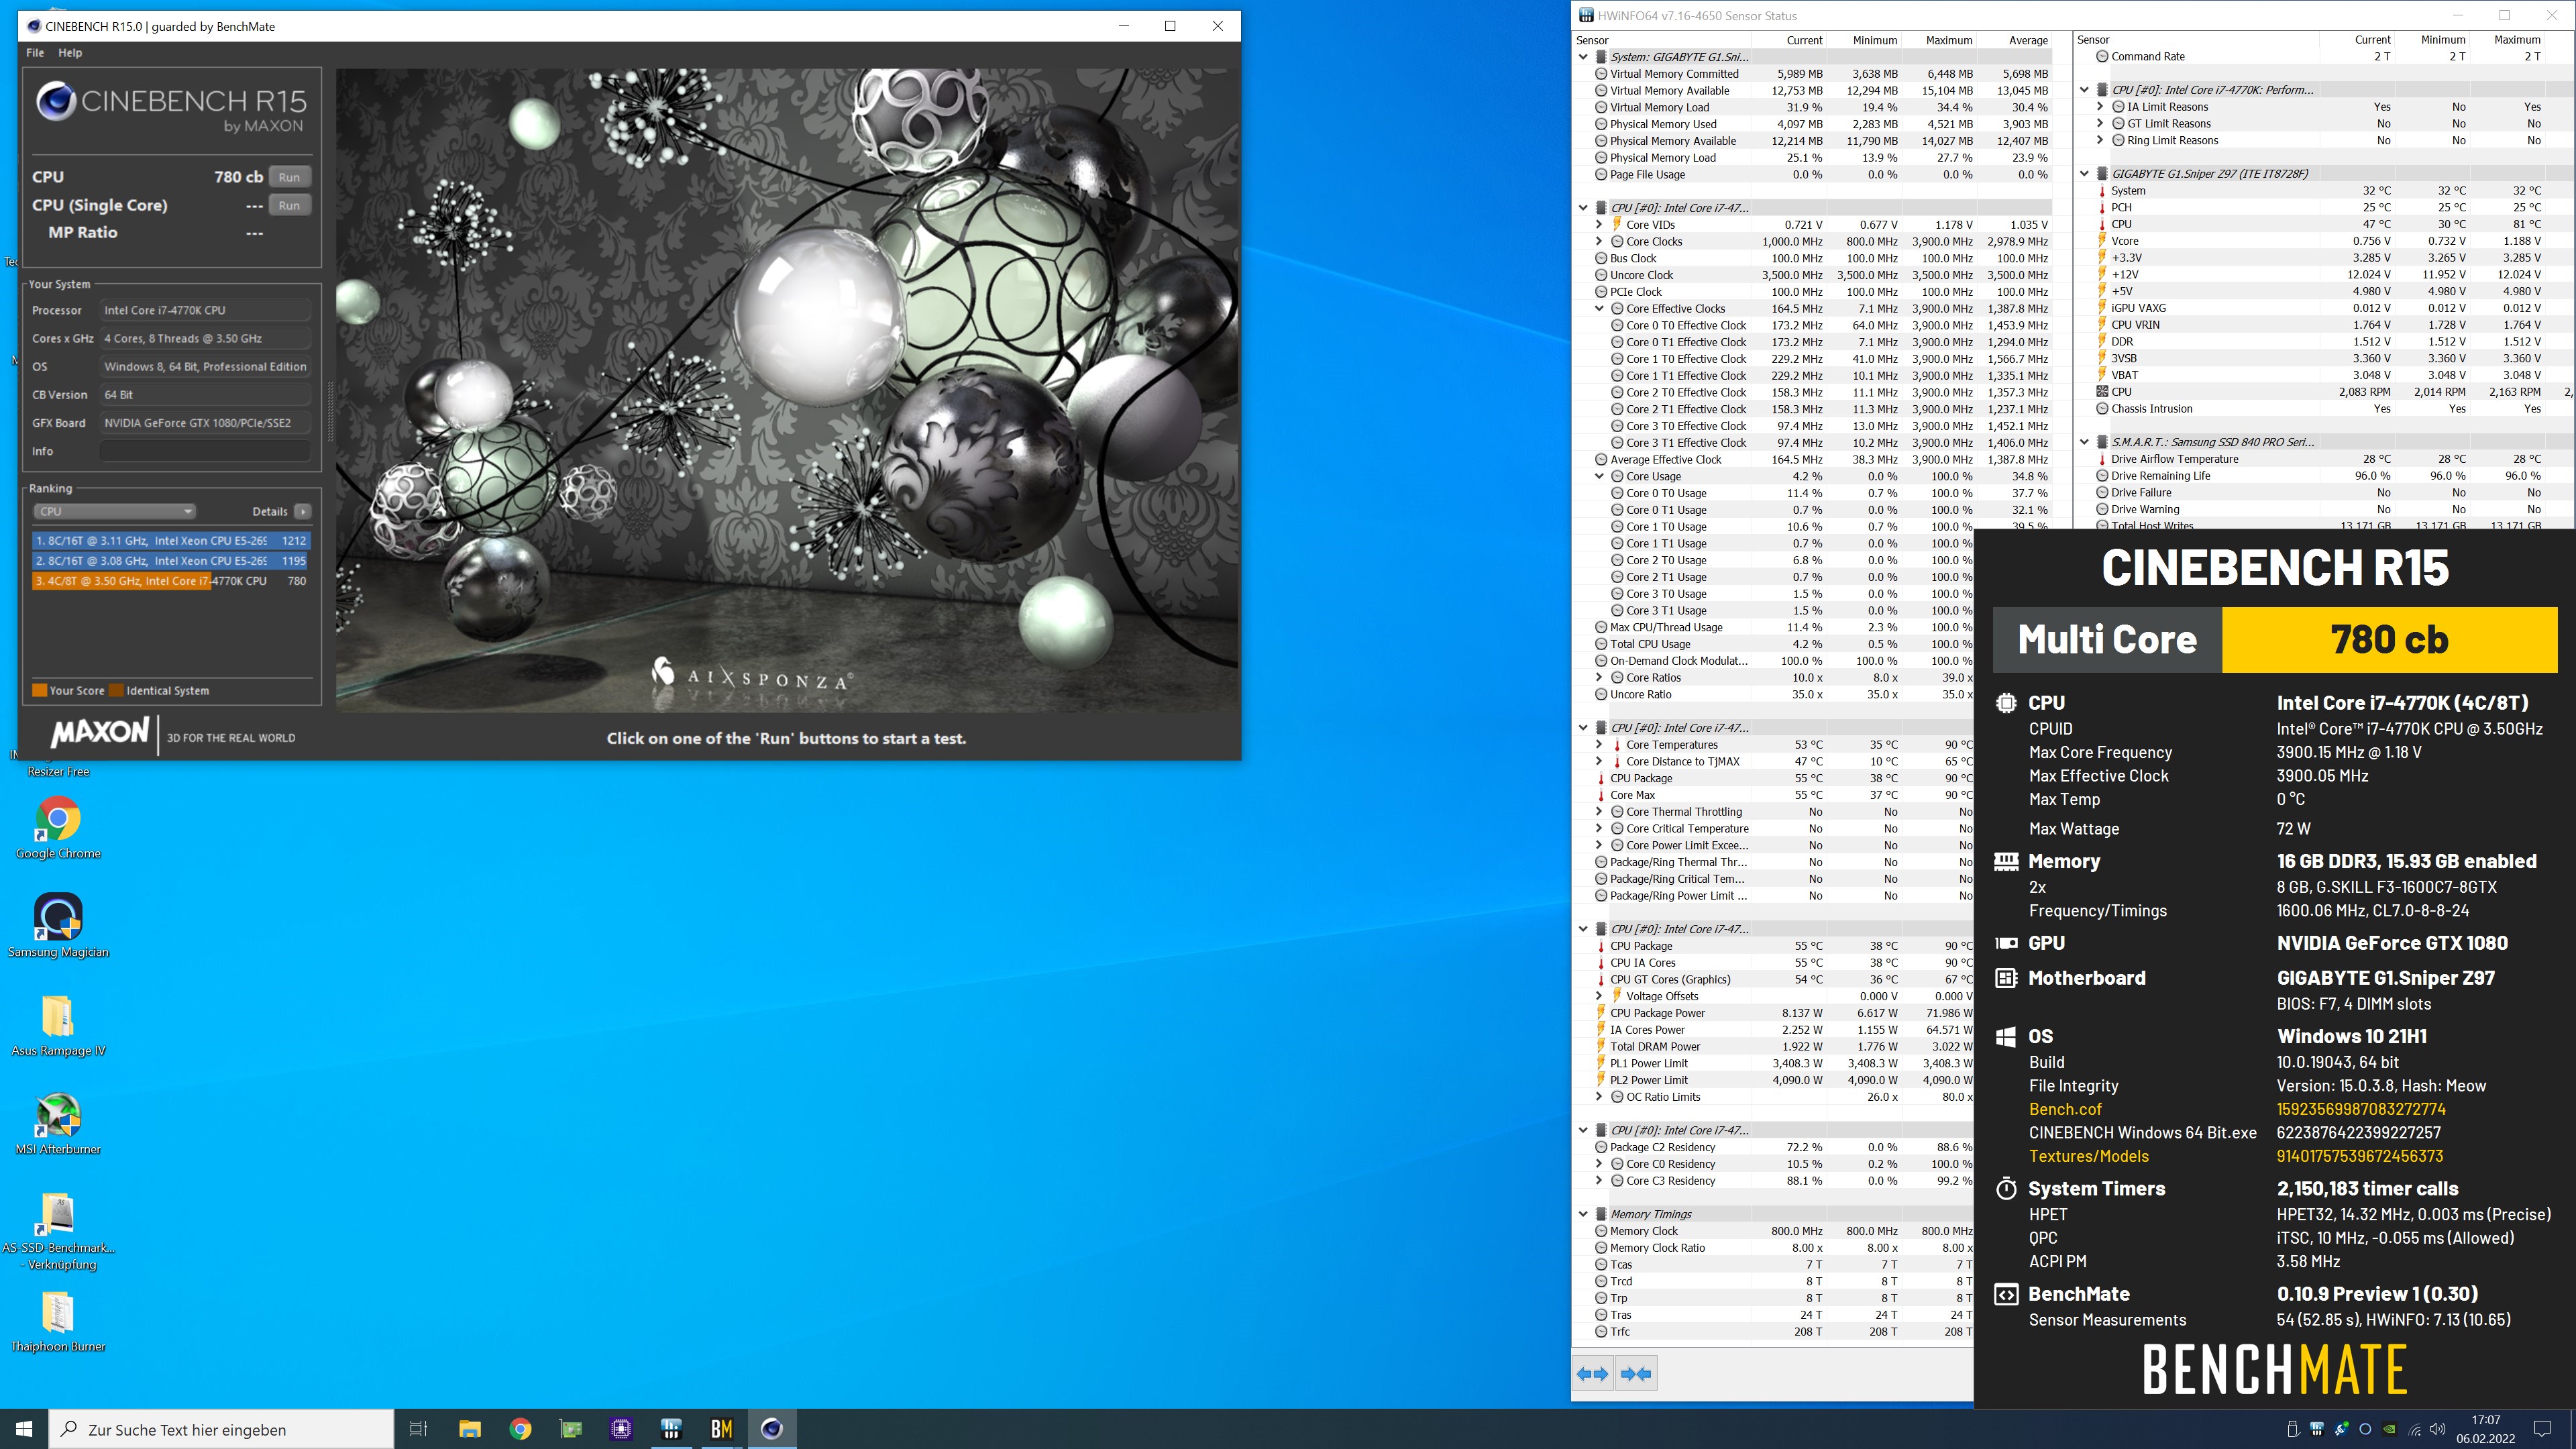Switch to HWiNFO from the taskbar
Viewport: 2576px width, 1449px height.
pos(671,1429)
